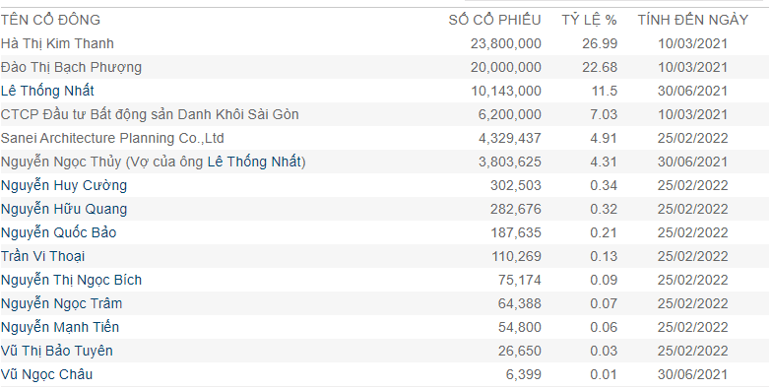
Task: Open Nguyễn Thị Ngọc Bích link
Action: click(71, 280)
